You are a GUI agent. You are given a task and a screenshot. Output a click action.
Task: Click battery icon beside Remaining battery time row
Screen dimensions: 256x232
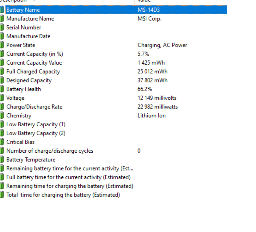pos(2,168)
